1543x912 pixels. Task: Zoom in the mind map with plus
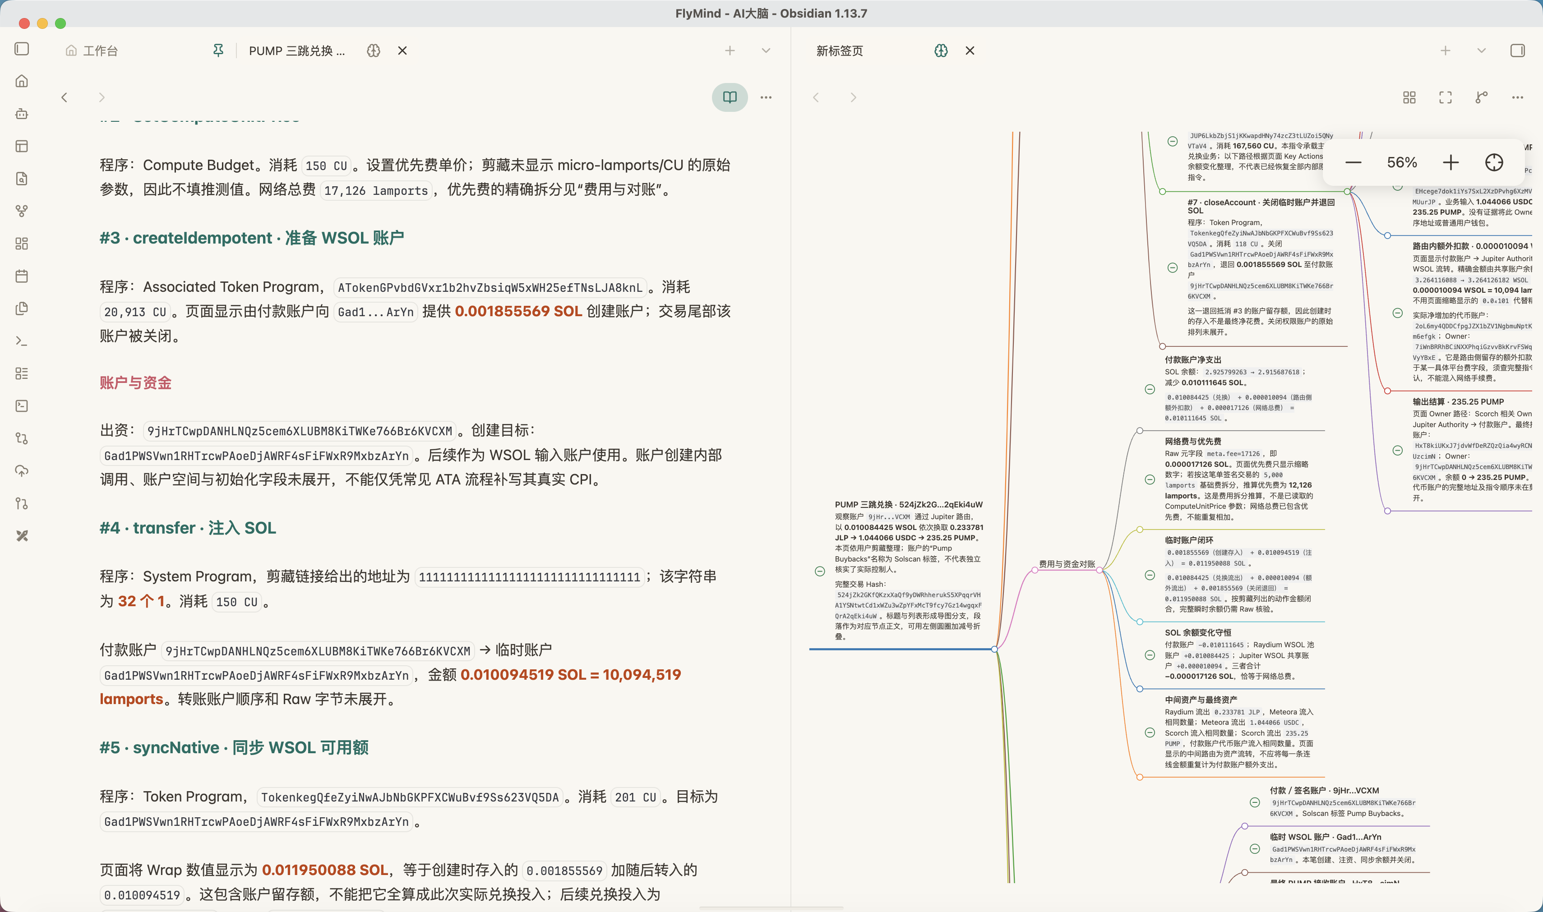(1451, 162)
